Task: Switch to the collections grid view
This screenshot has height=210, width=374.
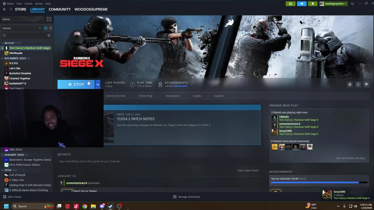Action: pos(49,19)
